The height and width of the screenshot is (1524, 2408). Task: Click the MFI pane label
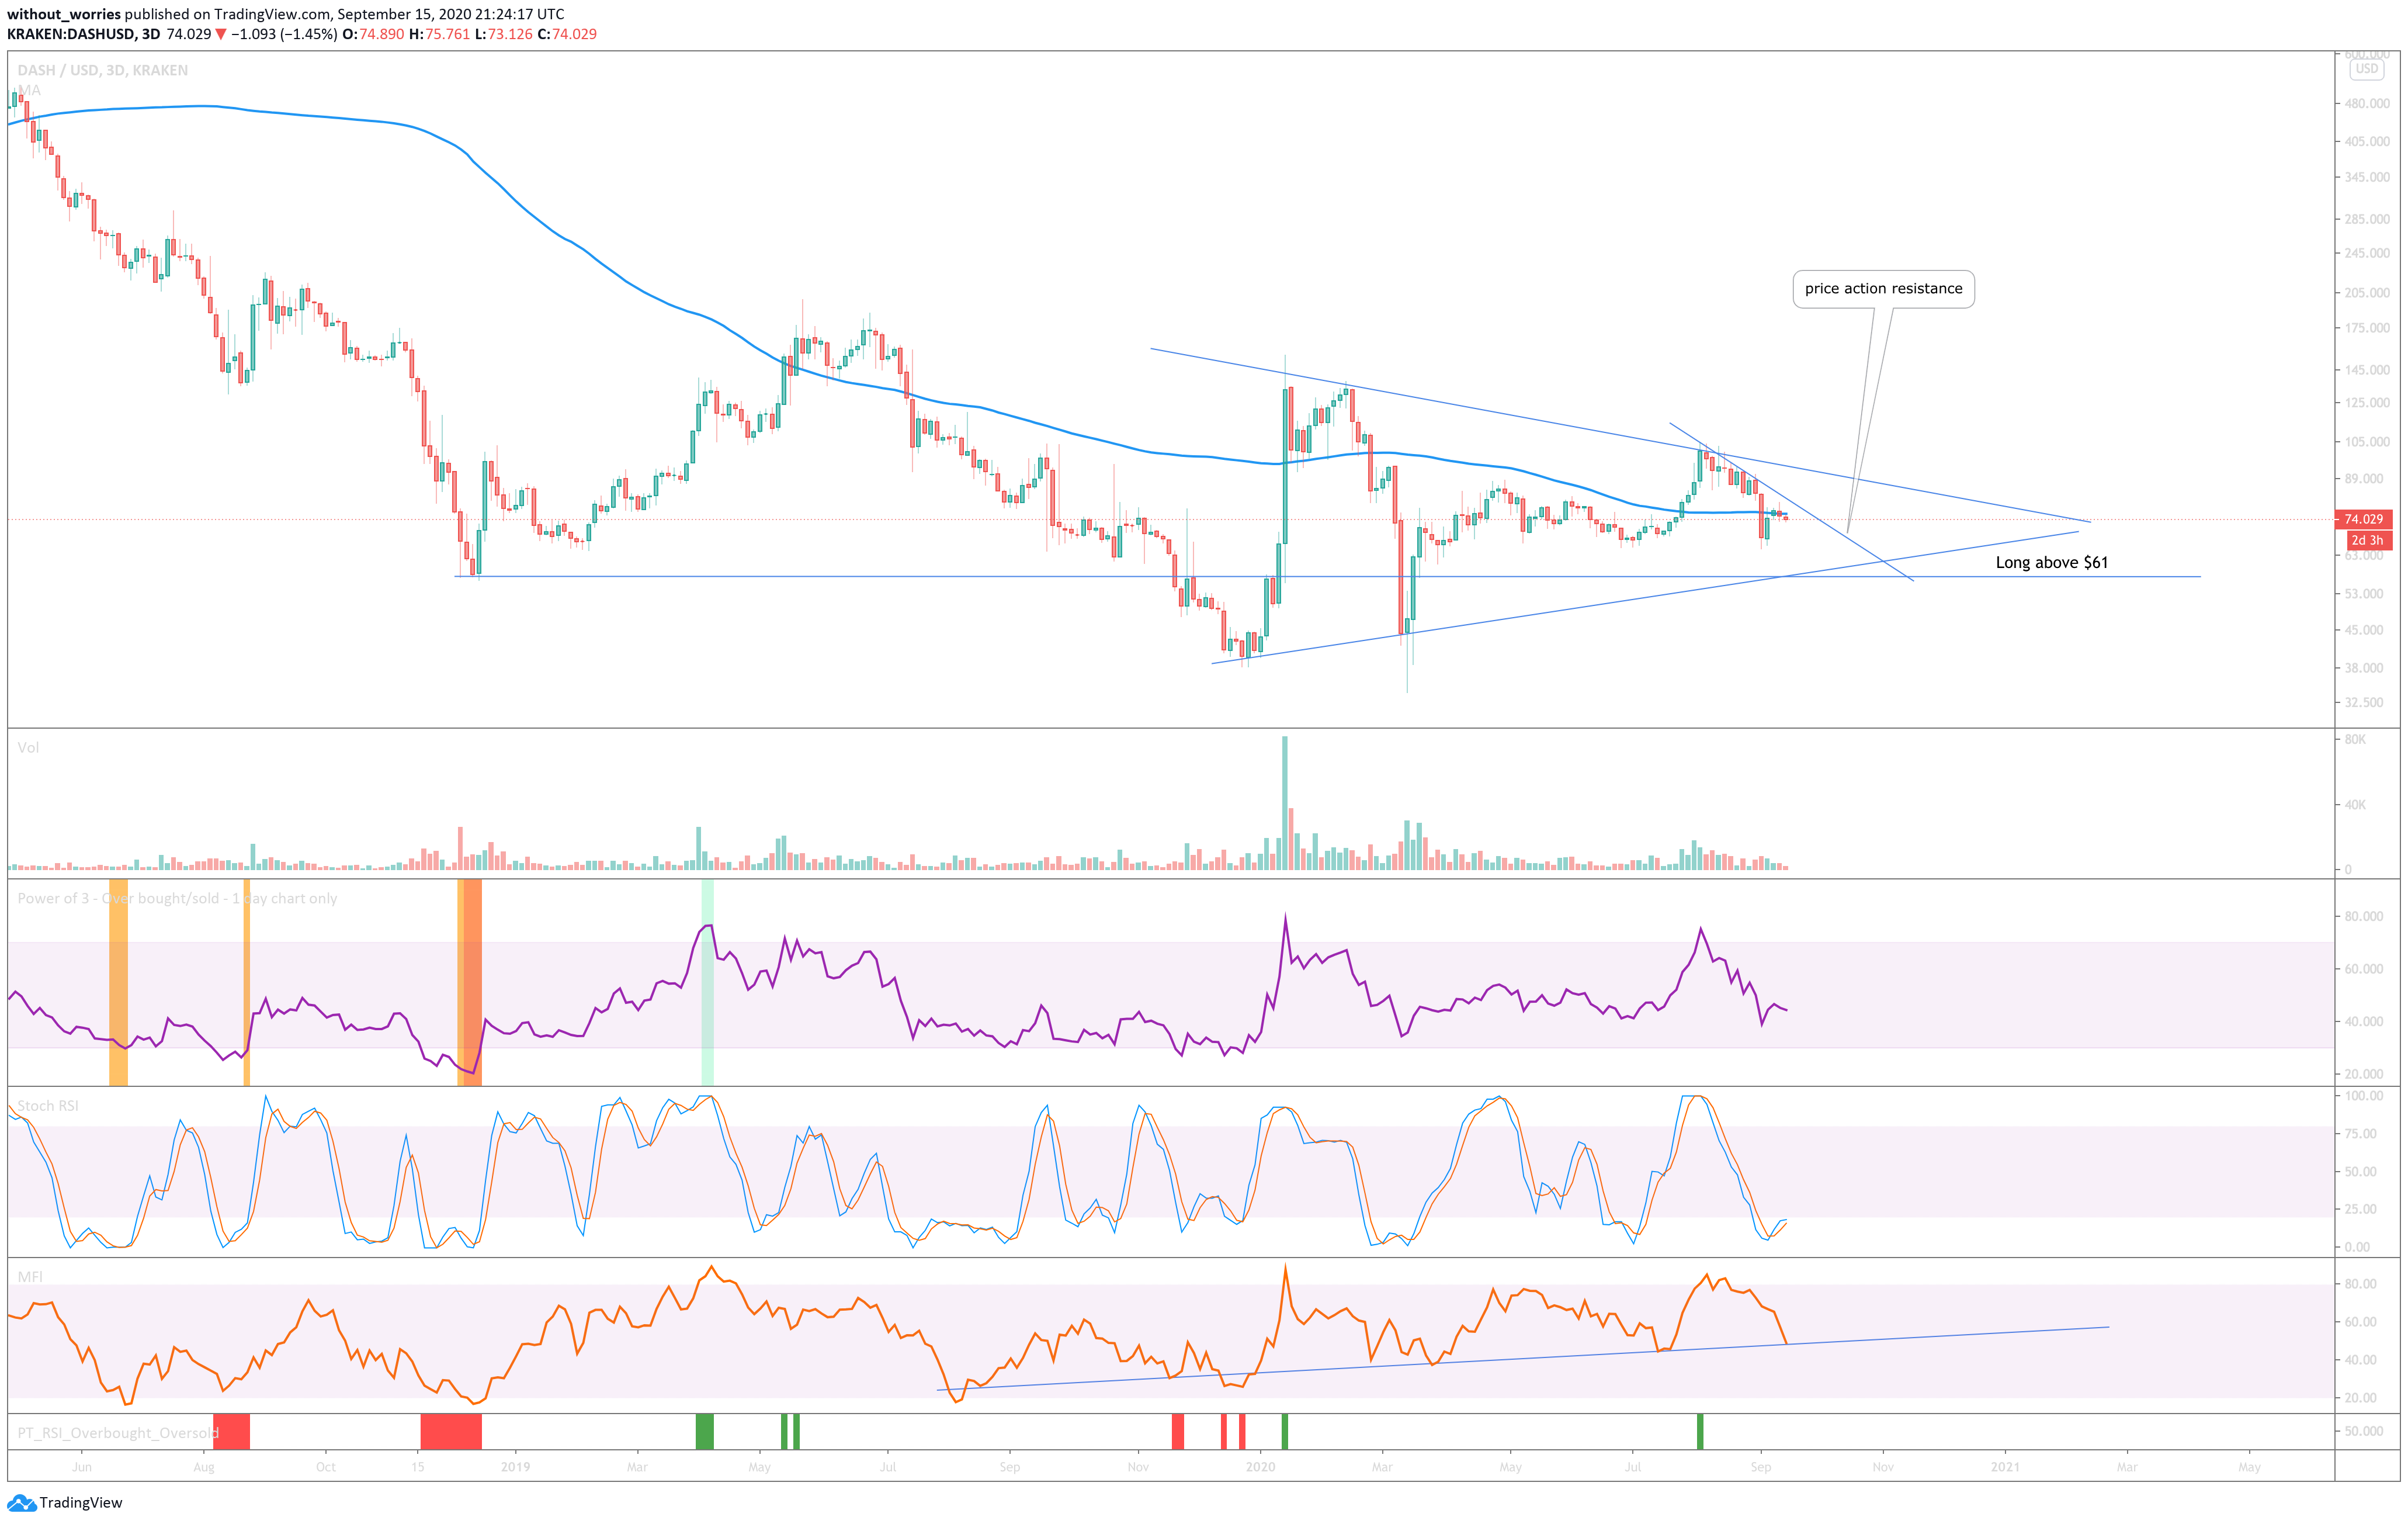click(30, 1277)
